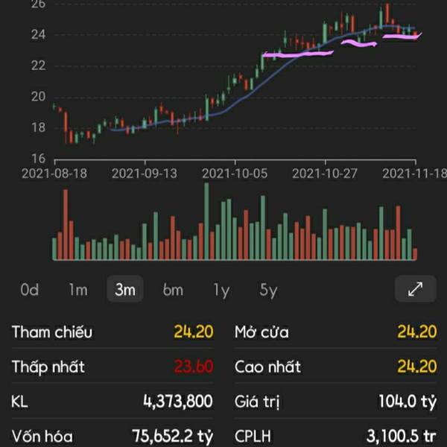
Task: Click the price axis label 24
Action: point(38,34)
